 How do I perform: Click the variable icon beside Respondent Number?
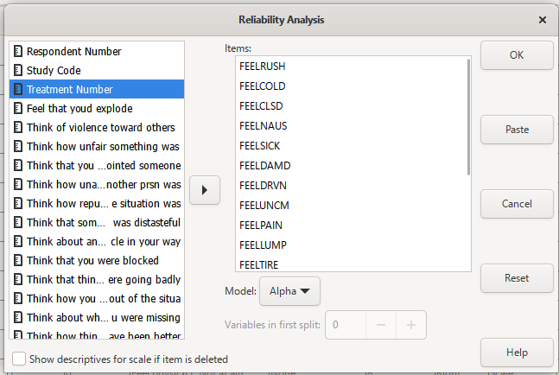pyautogui.click(x=18, y=51)
